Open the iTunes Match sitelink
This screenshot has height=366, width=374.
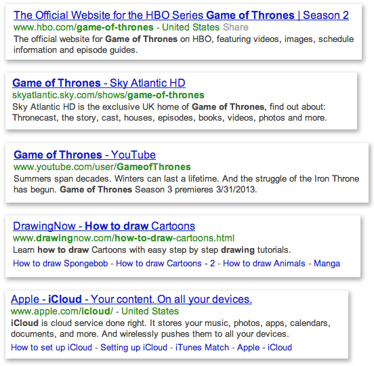202,348
